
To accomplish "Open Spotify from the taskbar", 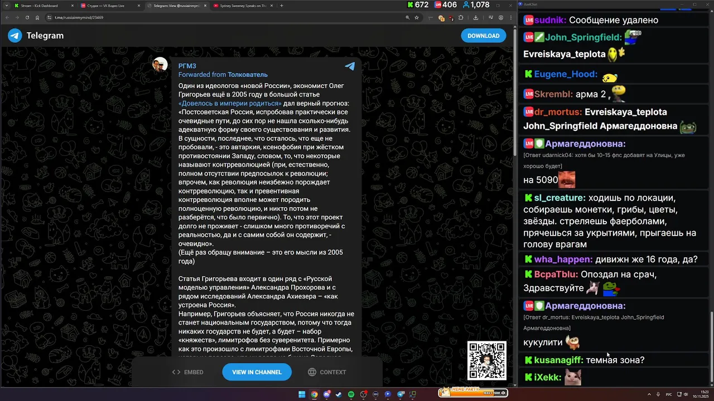I will click(x=351, y=394).
